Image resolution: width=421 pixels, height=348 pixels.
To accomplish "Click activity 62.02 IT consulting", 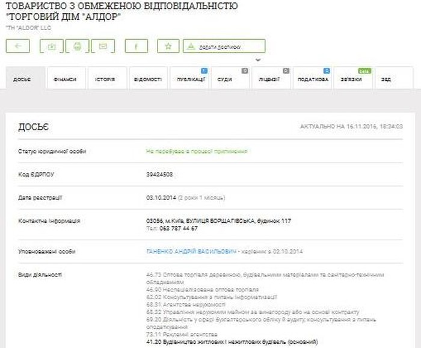I will click(212, 297).
